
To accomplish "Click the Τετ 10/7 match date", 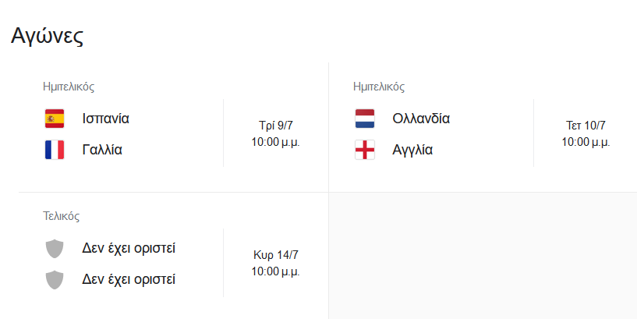I will point(586,126).
